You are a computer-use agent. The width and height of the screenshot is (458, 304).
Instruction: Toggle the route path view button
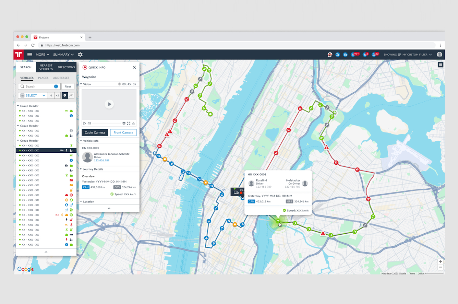coord(71,95)
